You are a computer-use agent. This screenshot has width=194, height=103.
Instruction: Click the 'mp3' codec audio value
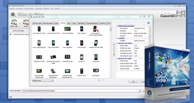(x=136, y=61)
